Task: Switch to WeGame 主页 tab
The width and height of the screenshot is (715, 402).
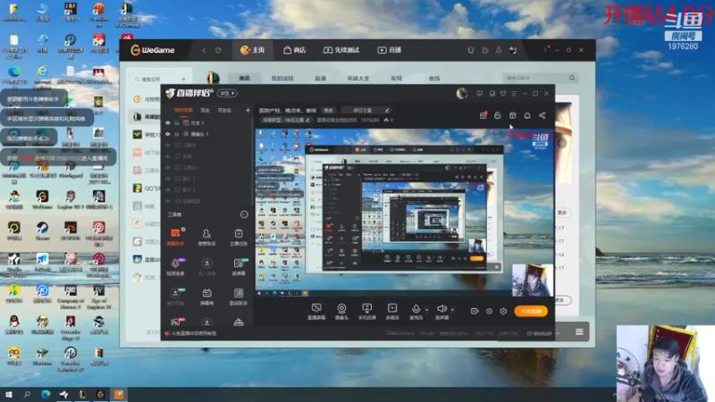Action: [253, 50]
